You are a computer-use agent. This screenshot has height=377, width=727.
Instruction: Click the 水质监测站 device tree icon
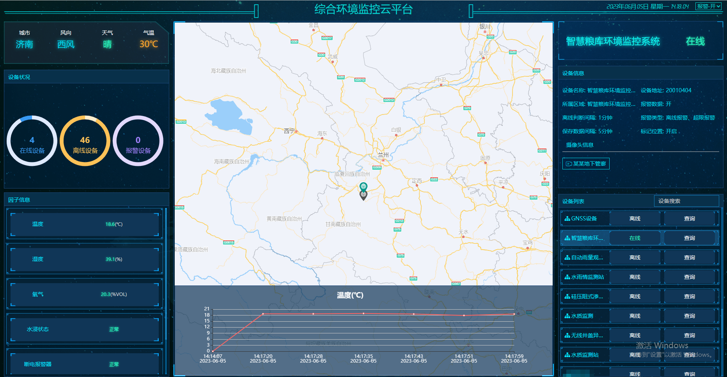[x=567, y=355]
